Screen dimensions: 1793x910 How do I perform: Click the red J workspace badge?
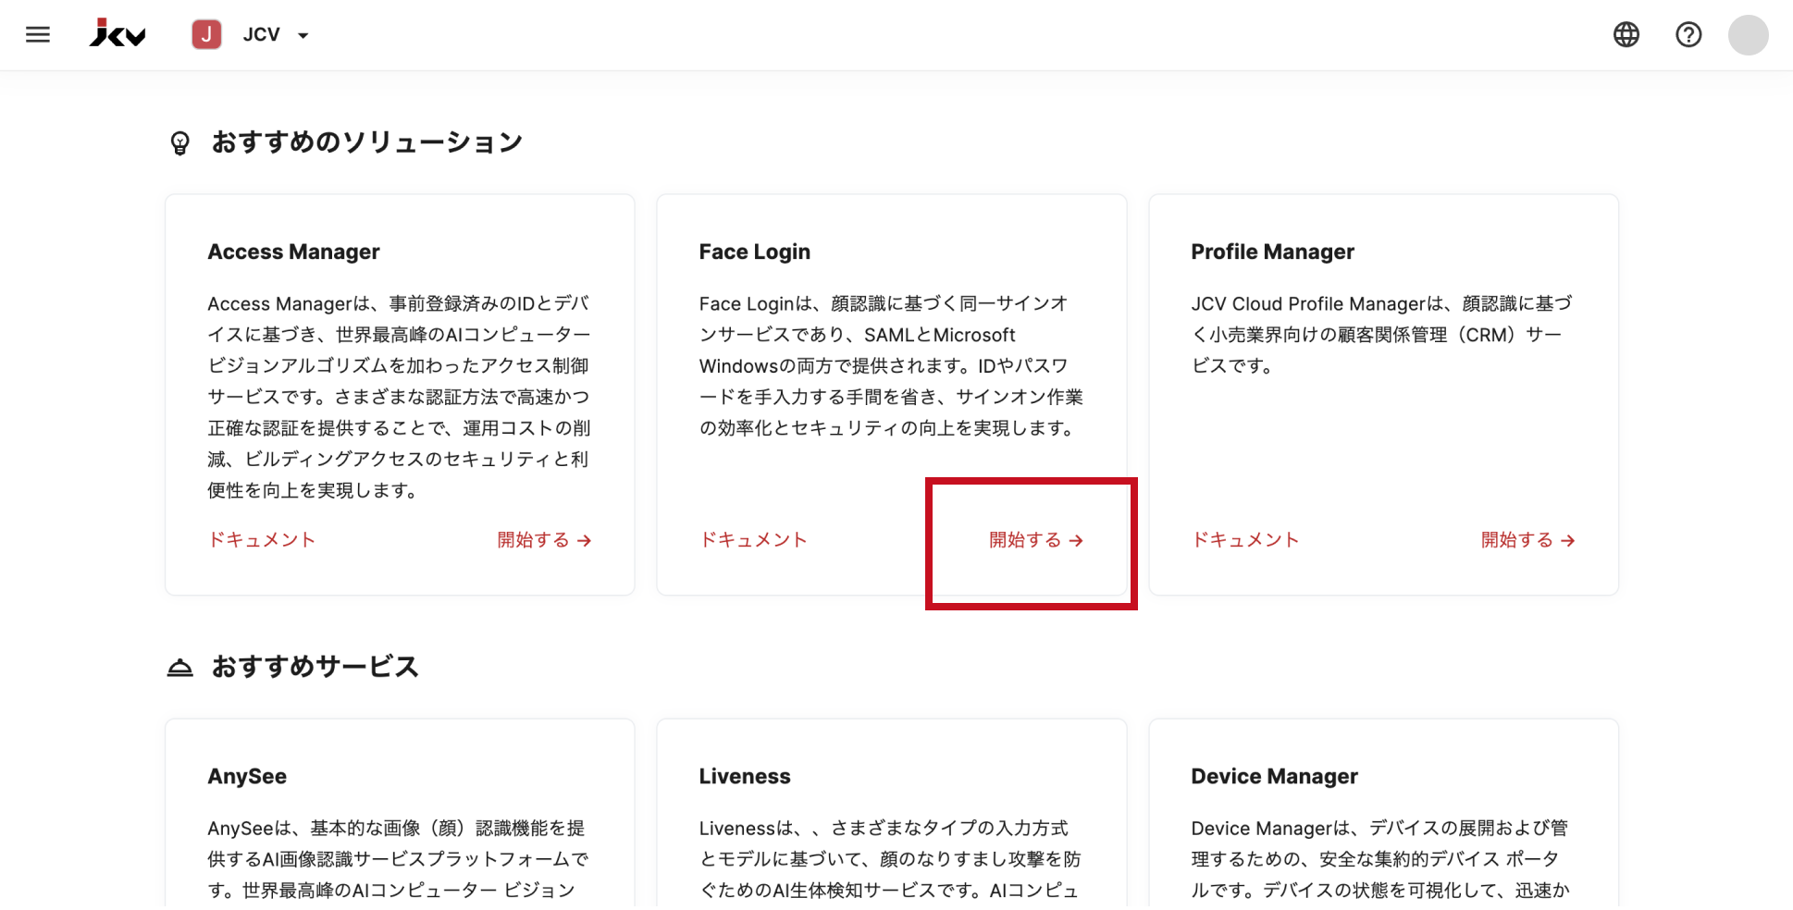tap(206, 35)
